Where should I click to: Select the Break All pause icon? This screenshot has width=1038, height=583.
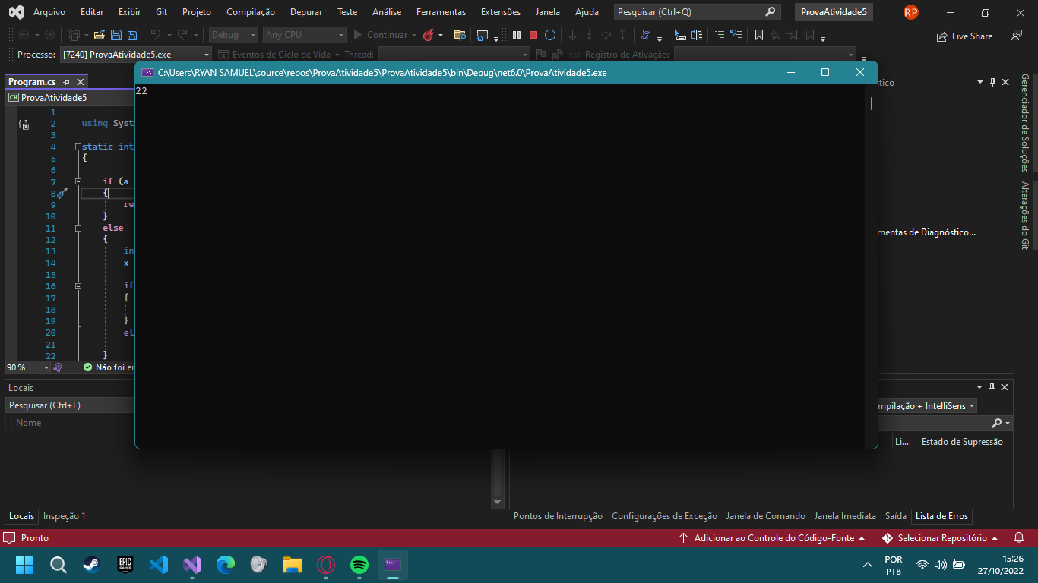[516, 35]
